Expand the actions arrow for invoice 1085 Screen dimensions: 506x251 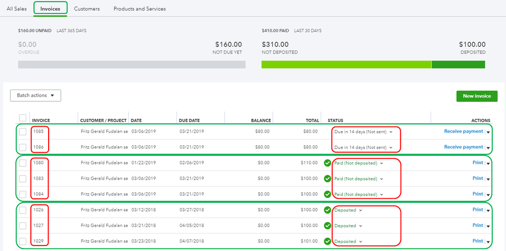[x=488, y=133]
